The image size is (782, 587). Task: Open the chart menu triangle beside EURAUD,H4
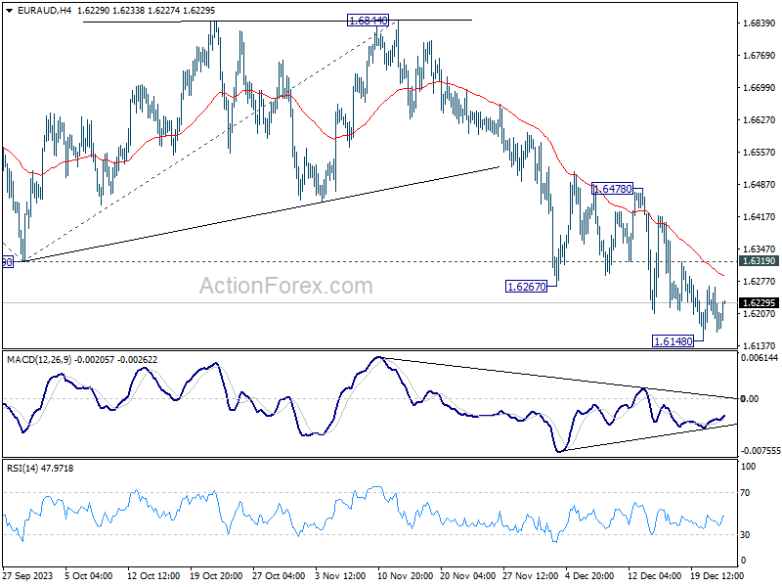(x=10, y=11)
